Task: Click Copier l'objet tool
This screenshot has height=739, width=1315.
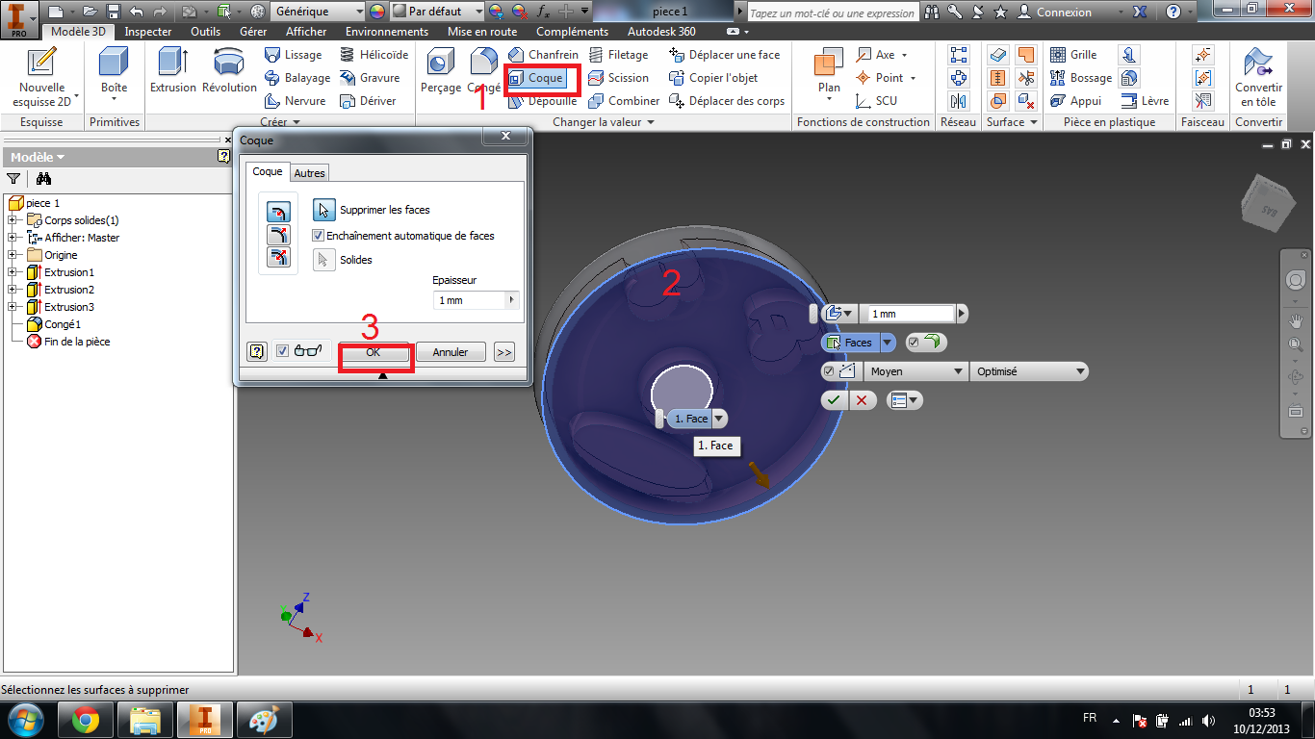Action: pos(713,78)
